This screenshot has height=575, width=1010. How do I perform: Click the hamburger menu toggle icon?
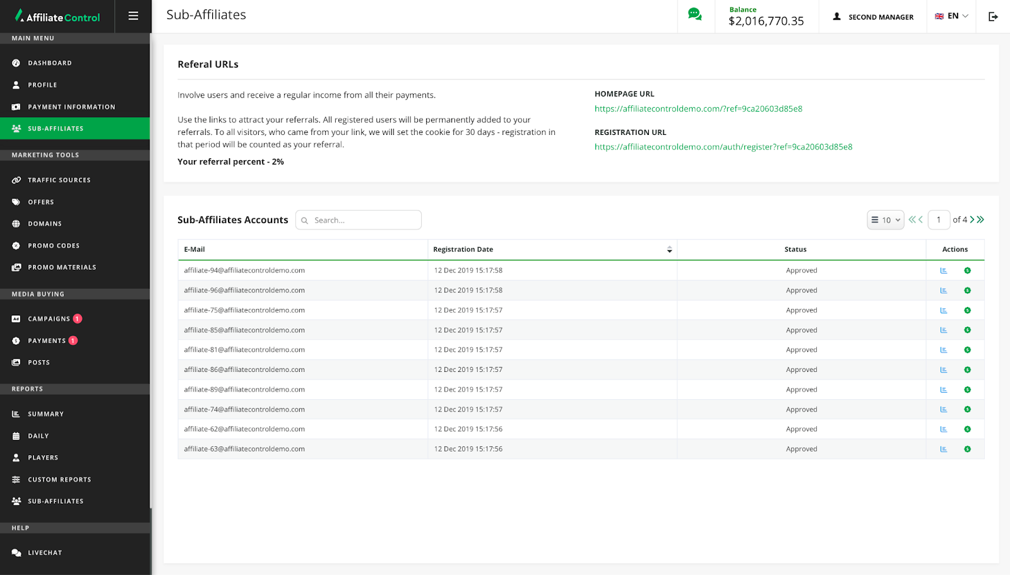(133, 16)
